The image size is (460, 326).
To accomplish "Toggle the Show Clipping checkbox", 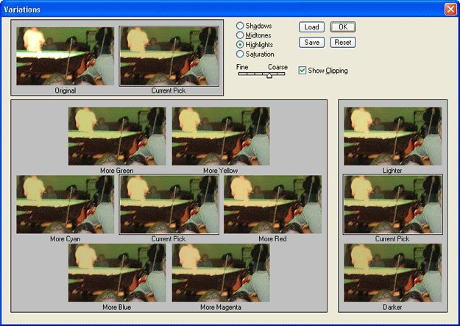I will pos(302,71).
